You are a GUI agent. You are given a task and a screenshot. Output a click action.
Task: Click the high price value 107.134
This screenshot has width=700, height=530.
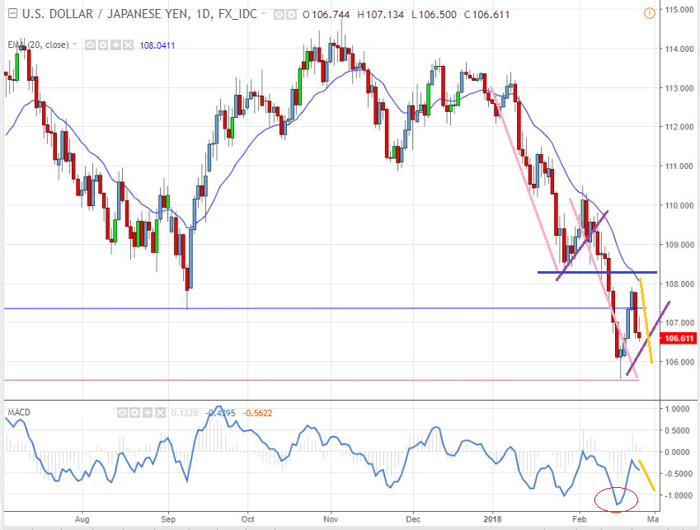385,15
